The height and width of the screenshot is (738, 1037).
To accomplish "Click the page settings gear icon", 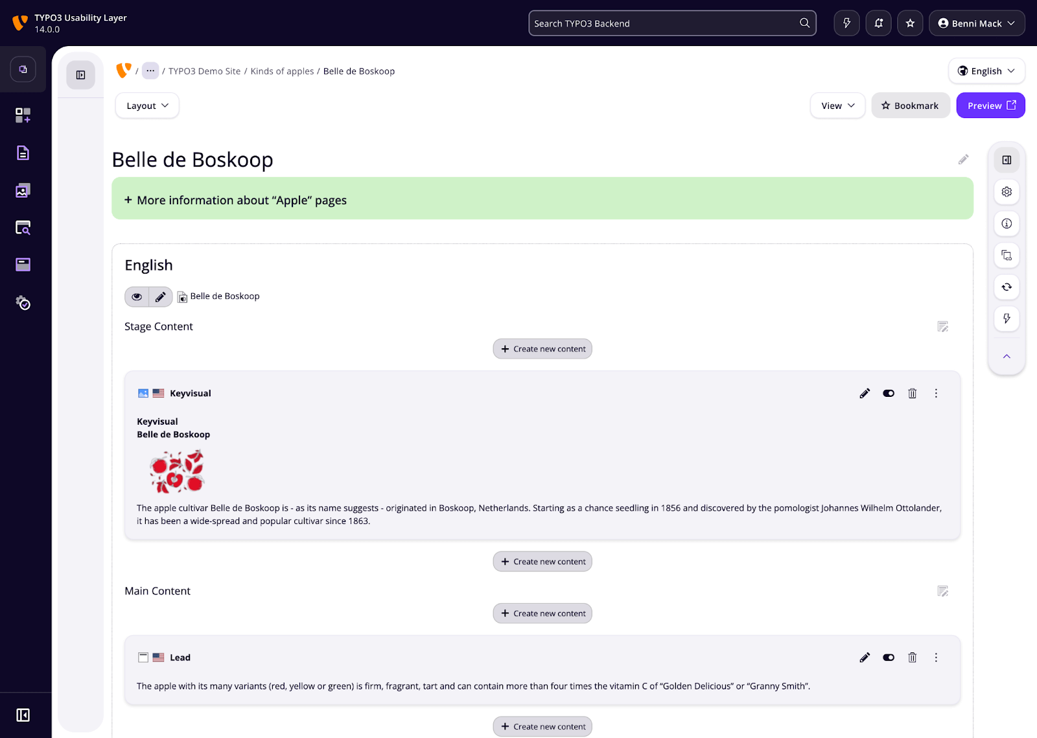I will [x=1007, y=192].
